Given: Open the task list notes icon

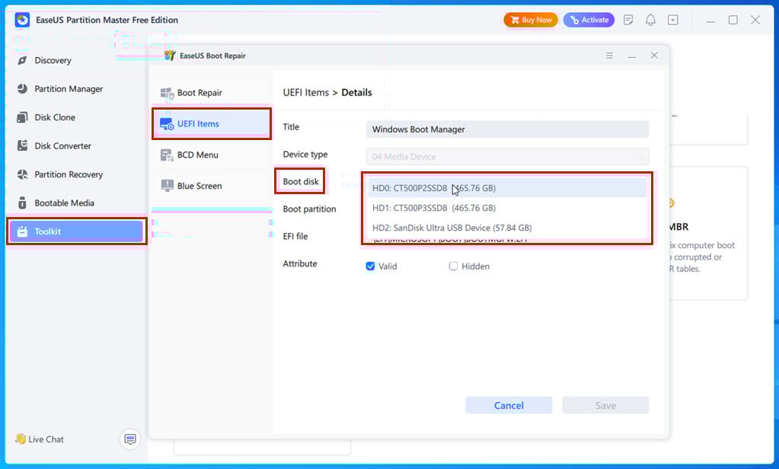Looking at the screenshot, I should (x=628, y=20).
